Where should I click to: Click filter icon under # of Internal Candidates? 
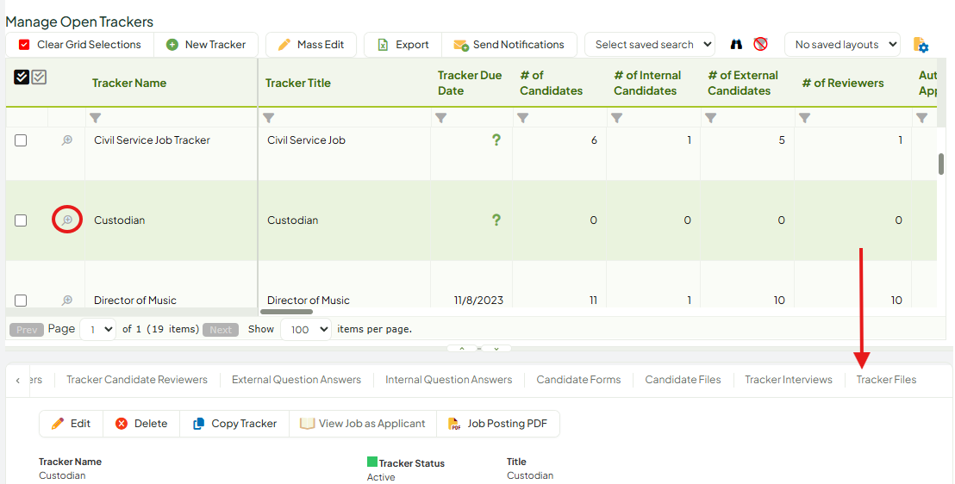coord(616,117)
